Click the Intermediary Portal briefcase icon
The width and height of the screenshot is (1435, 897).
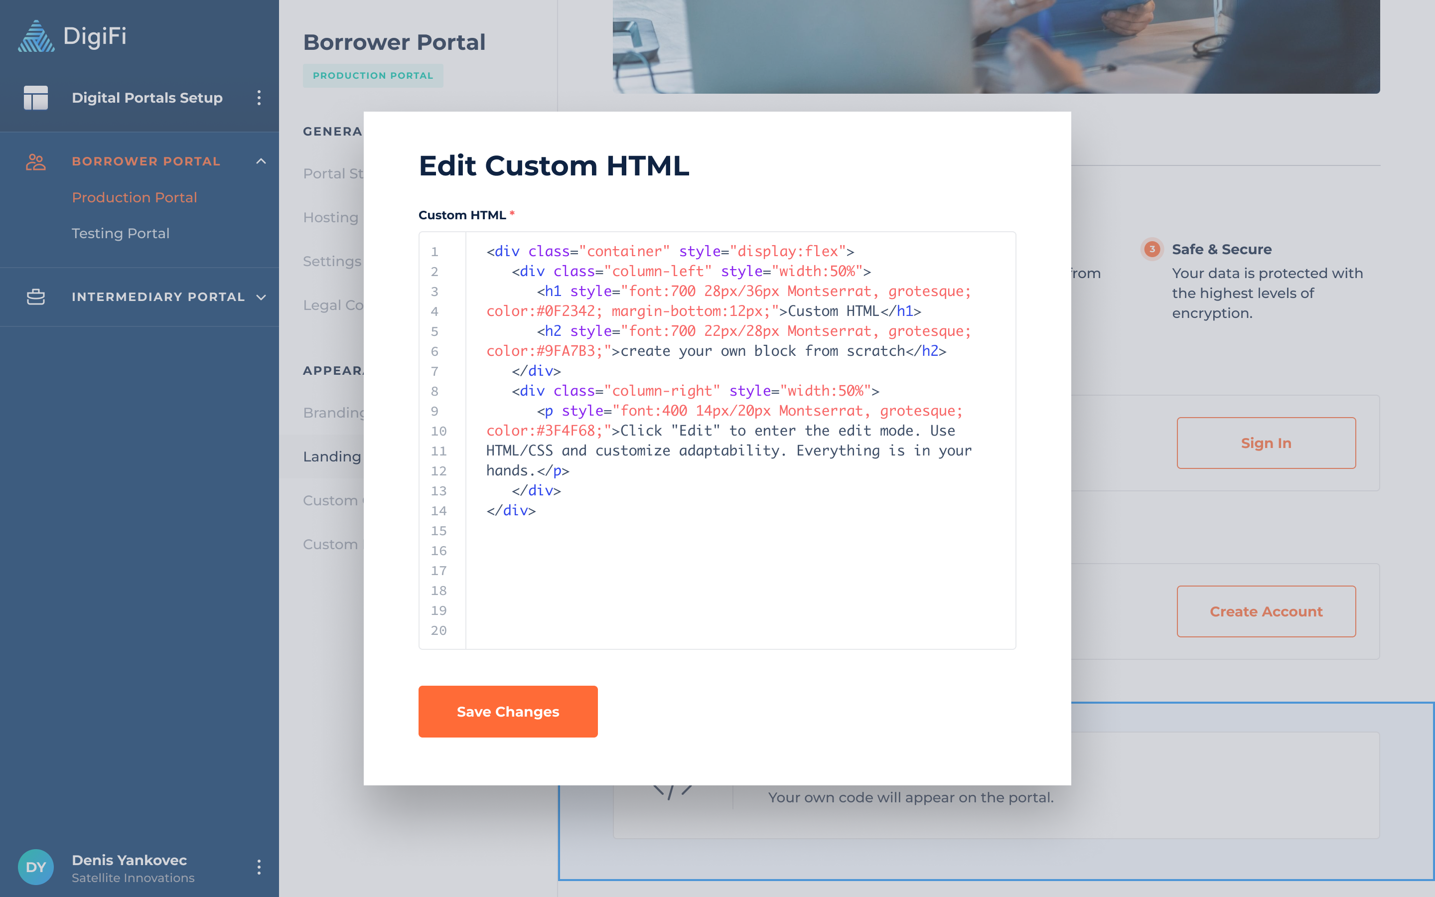coord(35,297)
